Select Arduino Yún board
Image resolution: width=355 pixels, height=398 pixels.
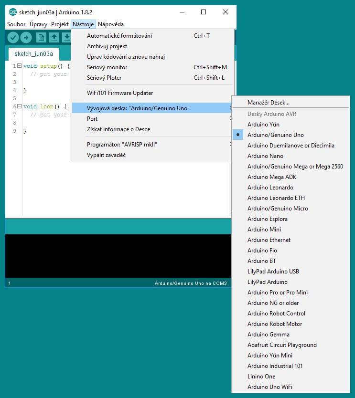tap(290, 125)
